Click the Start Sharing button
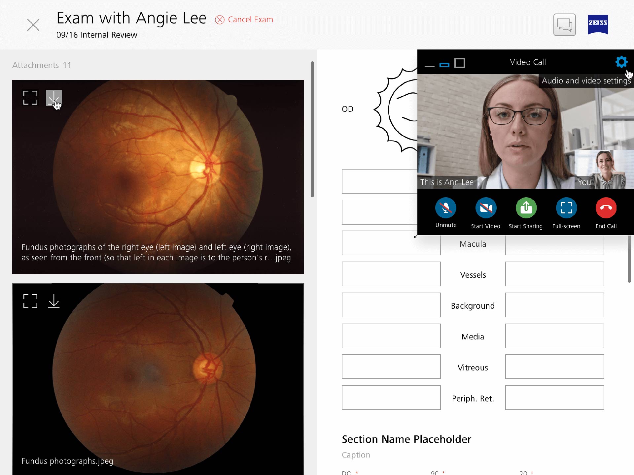This screenshot has height=475, width=634. click(x=526, y=208)
